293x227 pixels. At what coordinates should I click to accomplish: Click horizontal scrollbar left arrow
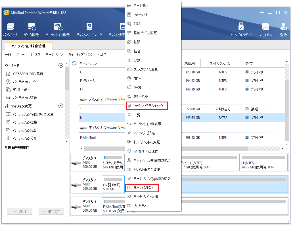tap(81, 148)
